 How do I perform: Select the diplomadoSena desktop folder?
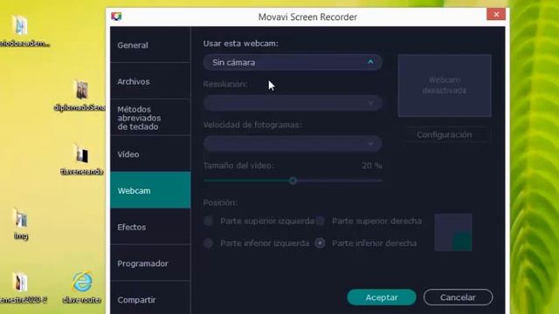pyautogui.click(x=81, y=95)
